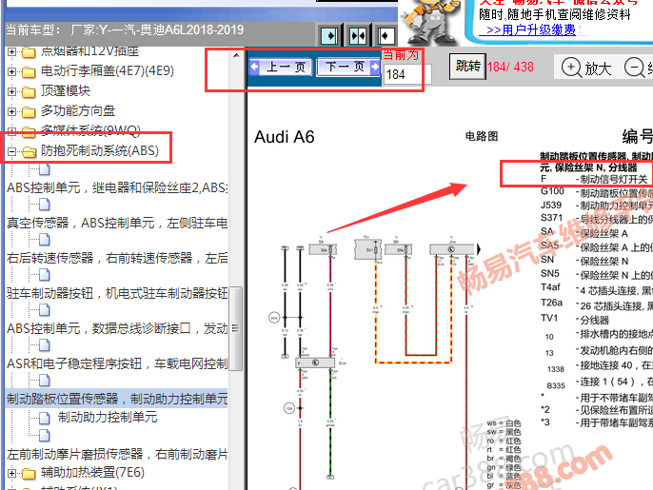Select the 顶蓬模块 folder icon

(x=29, y=92)
